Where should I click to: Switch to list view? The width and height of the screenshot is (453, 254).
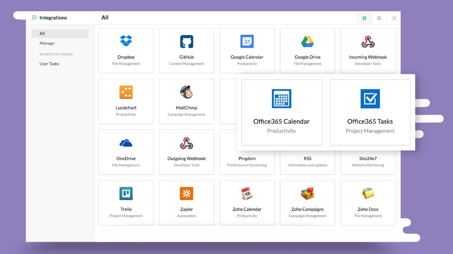[x=379, y=18]
